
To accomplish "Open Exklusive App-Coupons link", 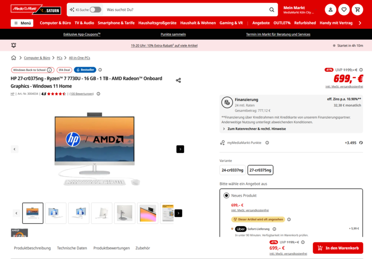I will coord(82,34).
